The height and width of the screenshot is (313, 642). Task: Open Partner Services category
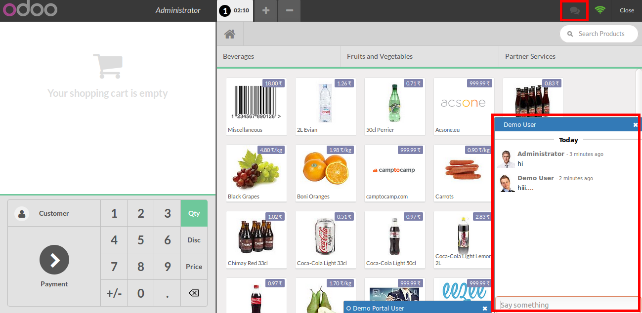pos(570,56)
